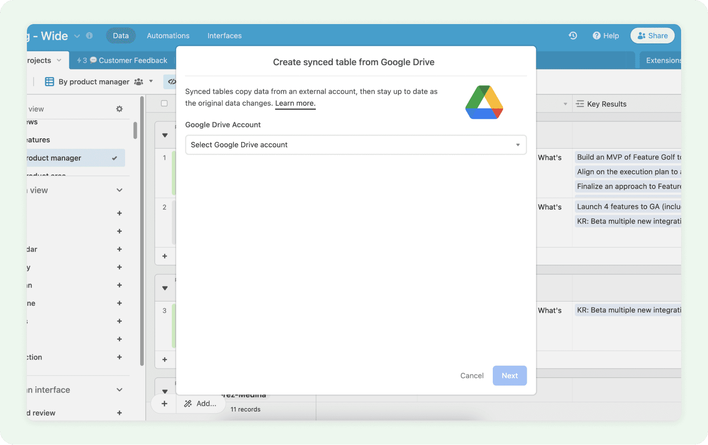This screenshot has height=445, width=708.
Task: Click the magic wand Add... icon
Action: tap(188, 403)
